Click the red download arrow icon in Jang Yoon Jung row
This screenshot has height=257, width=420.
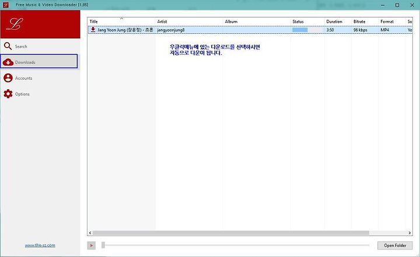tap(93, 30)
